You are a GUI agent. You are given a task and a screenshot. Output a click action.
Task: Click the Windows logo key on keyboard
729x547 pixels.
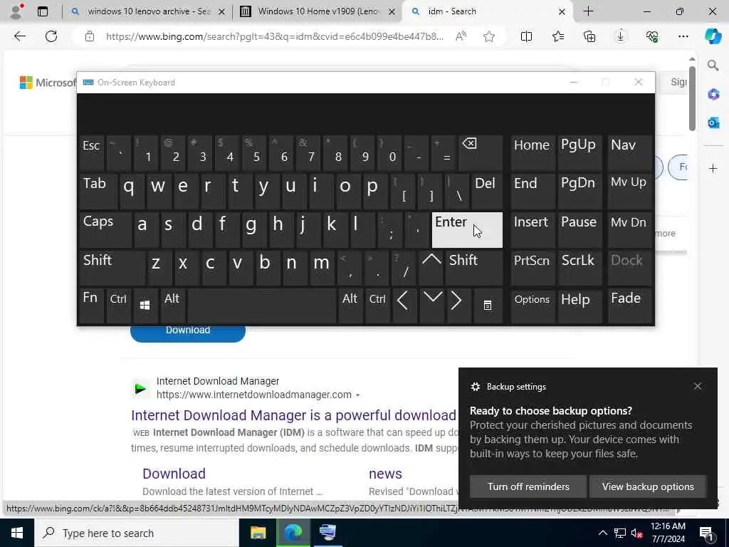[x=145, y=305]
